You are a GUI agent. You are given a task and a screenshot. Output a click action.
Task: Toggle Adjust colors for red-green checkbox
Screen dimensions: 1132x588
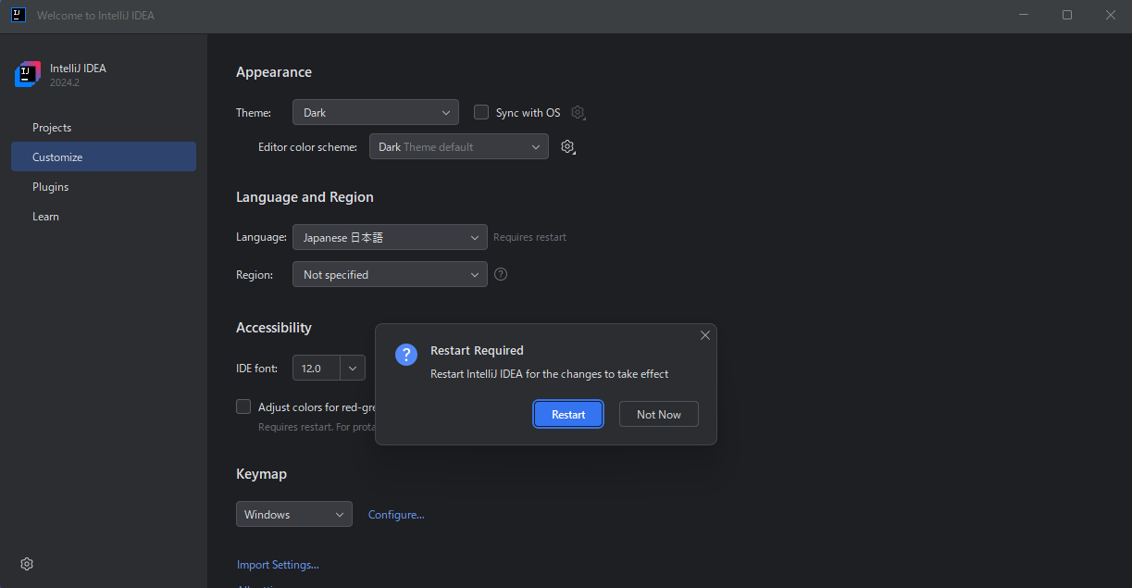(243, 407)
